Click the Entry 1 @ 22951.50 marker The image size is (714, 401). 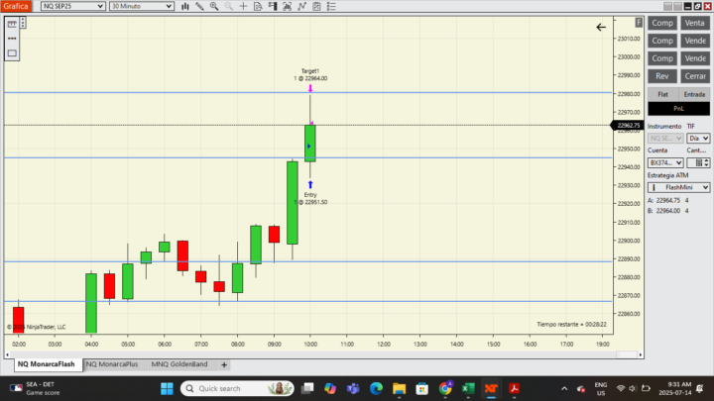(310, 198)
